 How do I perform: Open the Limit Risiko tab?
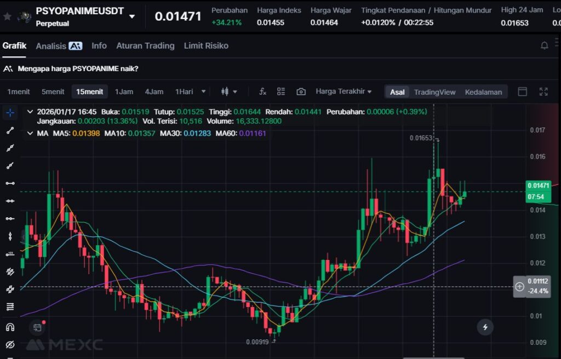[206, 46]
